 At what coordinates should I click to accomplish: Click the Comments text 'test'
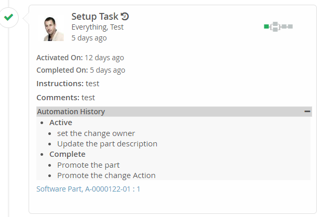(88, 97)
